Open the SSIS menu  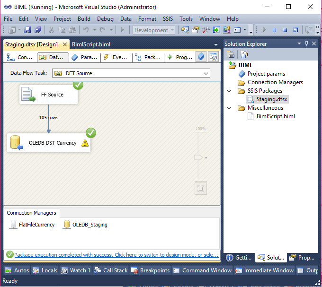[x=168, y=19]
